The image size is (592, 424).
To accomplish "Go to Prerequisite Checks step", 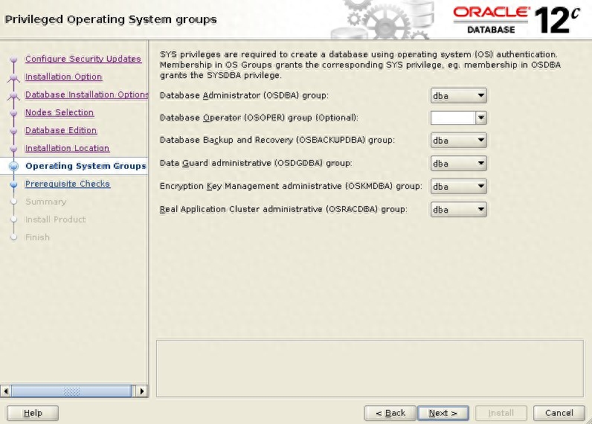I will point(67,184).
